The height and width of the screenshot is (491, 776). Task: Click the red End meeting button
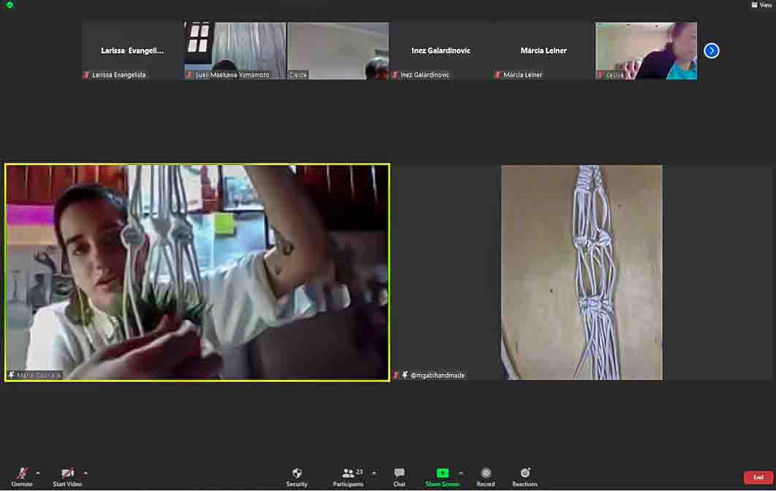(x=758, y=477)
